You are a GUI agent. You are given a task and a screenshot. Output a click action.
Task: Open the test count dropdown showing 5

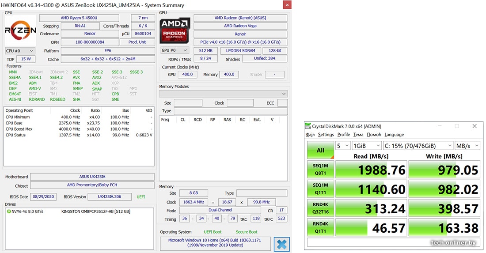[343, 146]
